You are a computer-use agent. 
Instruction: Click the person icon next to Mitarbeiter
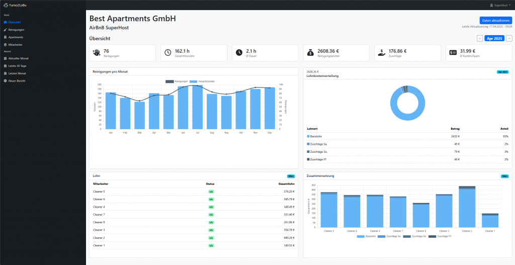[x=6, y=44]
